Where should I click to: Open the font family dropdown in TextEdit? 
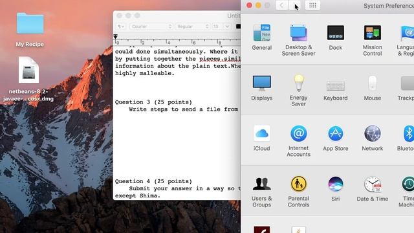151,27
